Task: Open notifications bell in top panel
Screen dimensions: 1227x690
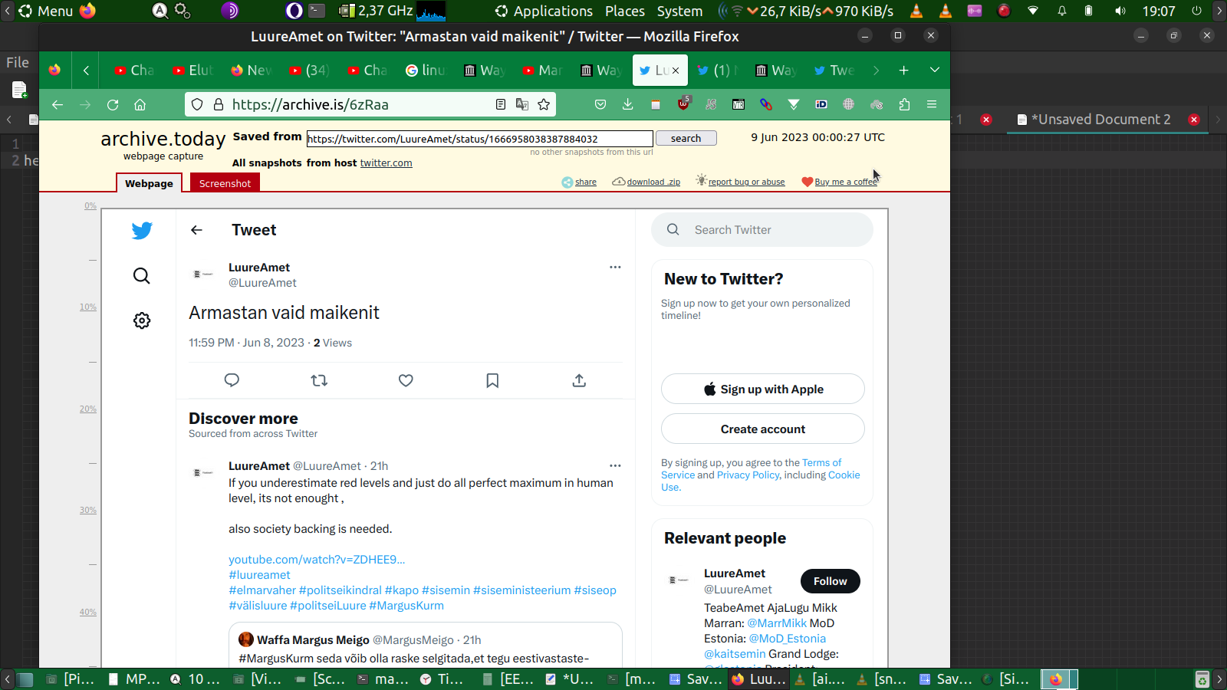Action: pyautogui.click(x=1062, y=11)
